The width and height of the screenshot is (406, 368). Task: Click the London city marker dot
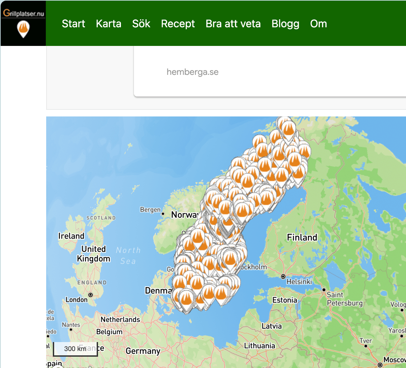click(90, 295)
